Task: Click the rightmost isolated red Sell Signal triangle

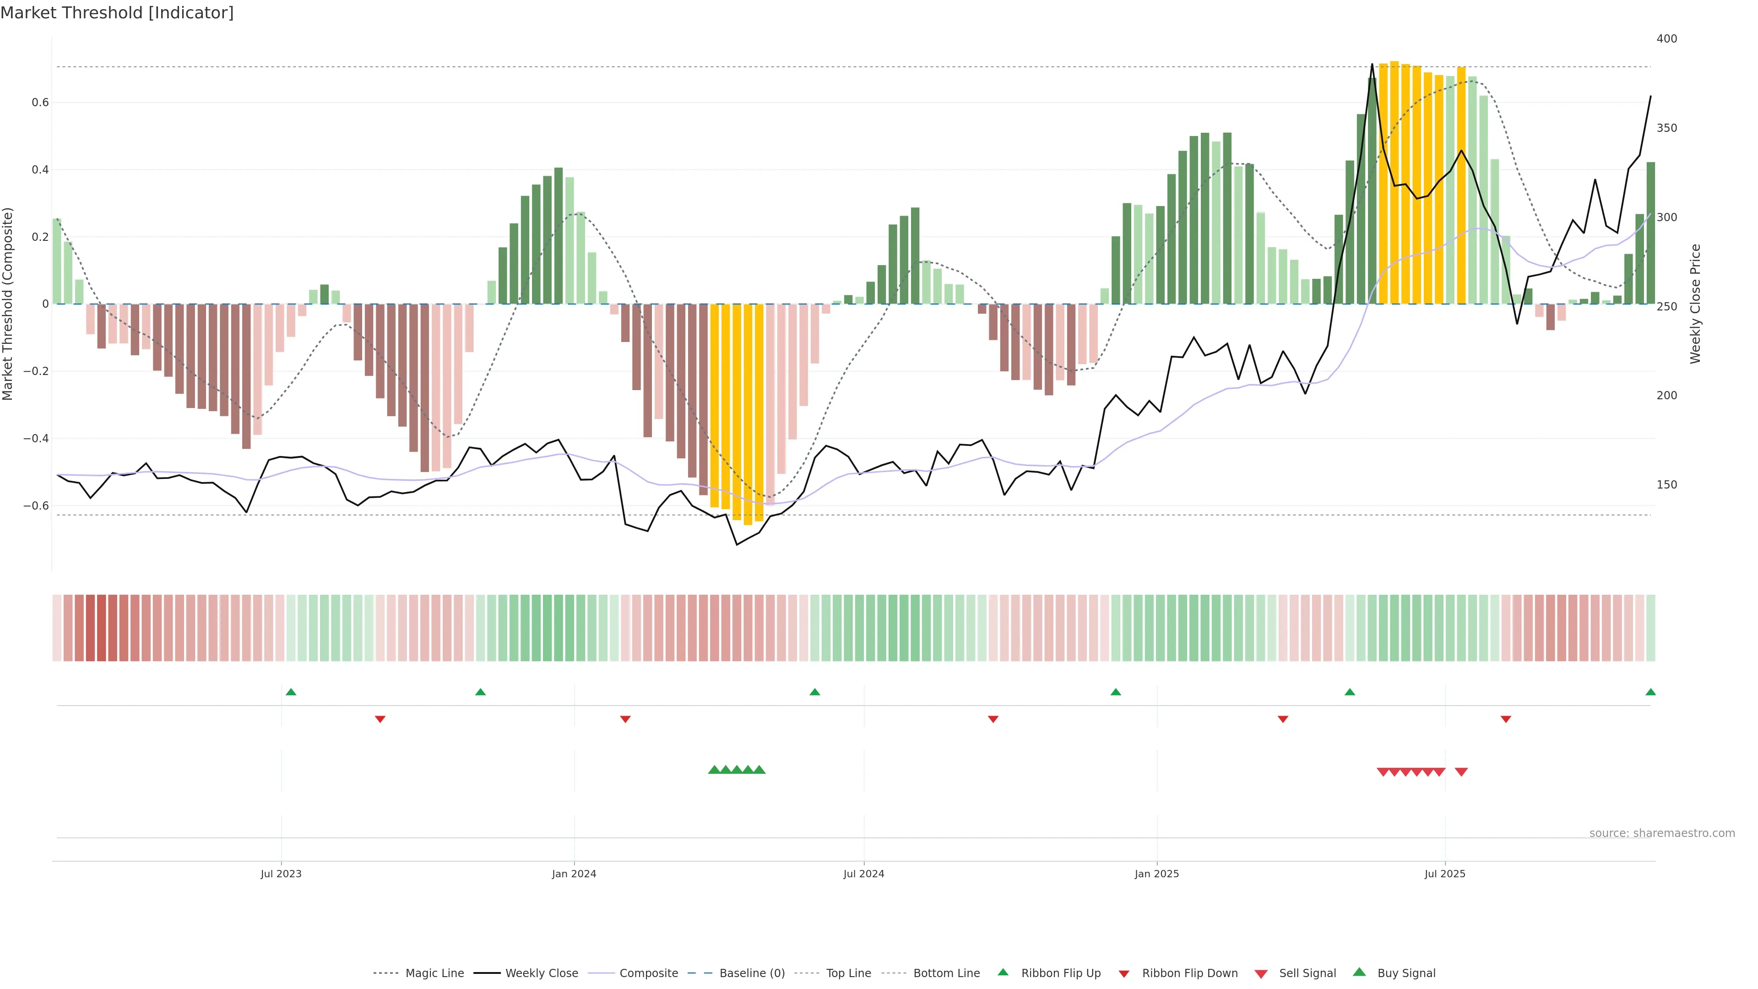Action: [x=1461, y=772]
